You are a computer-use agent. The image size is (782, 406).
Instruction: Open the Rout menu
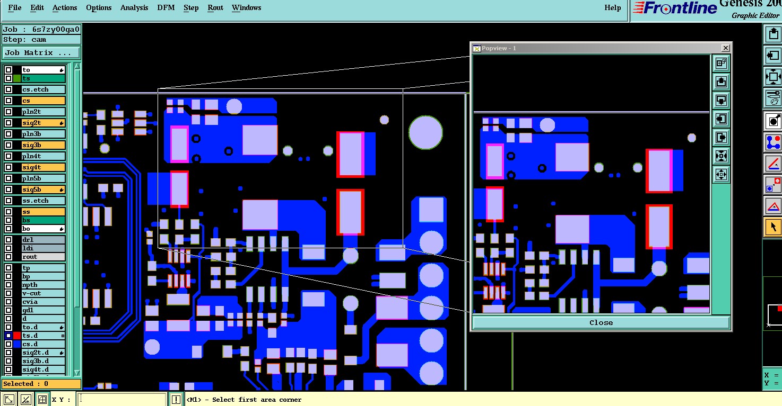[x=215, y=7]
